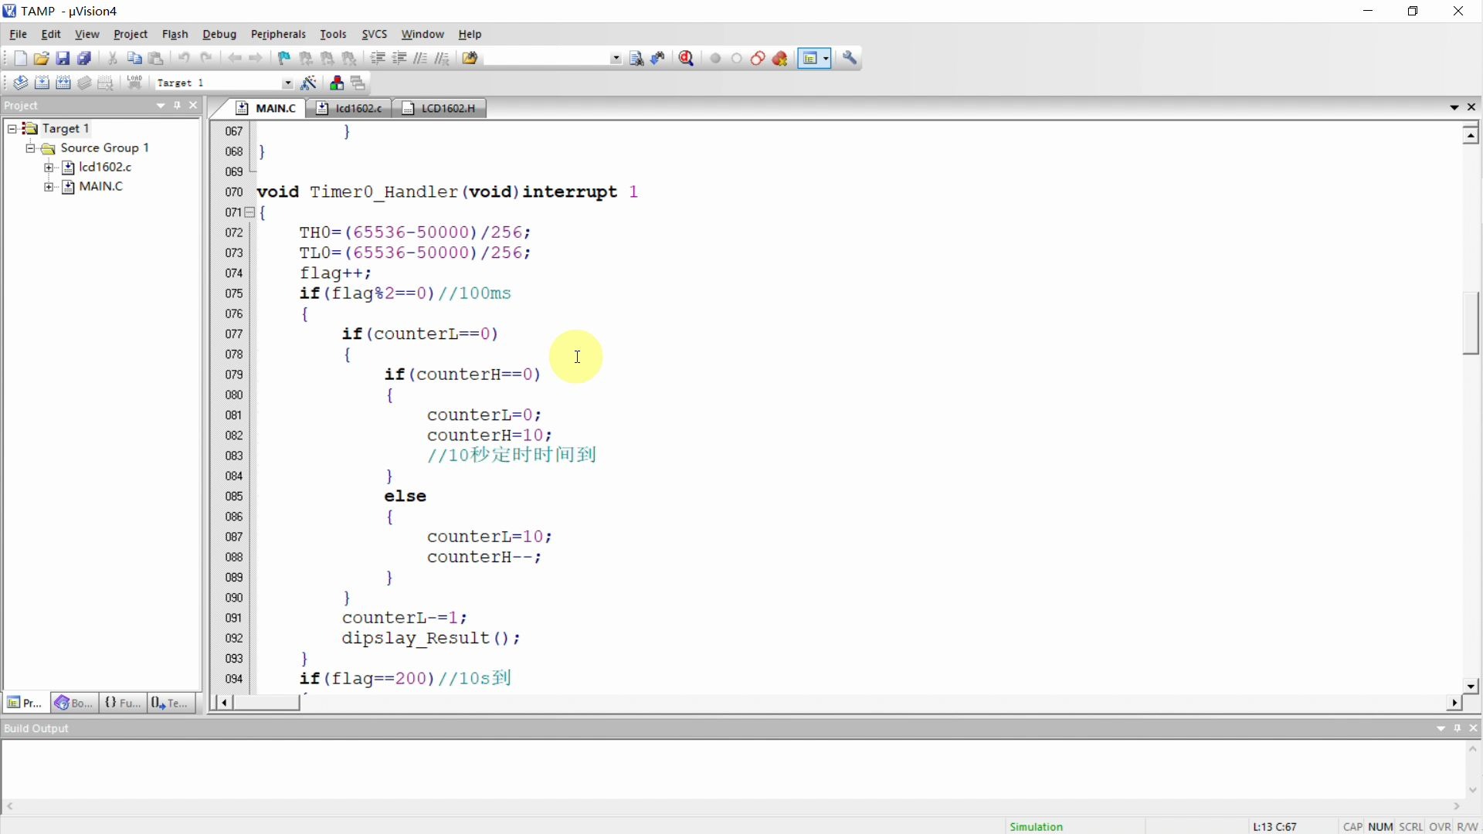This screenshot has width=1483, height=834.
Task: Expand the lcd1602.c tree node
Action: [49, 168]
